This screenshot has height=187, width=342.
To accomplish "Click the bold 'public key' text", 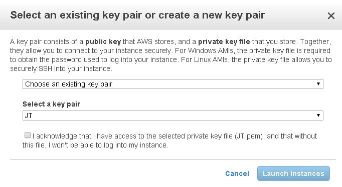I will [103, 41].
